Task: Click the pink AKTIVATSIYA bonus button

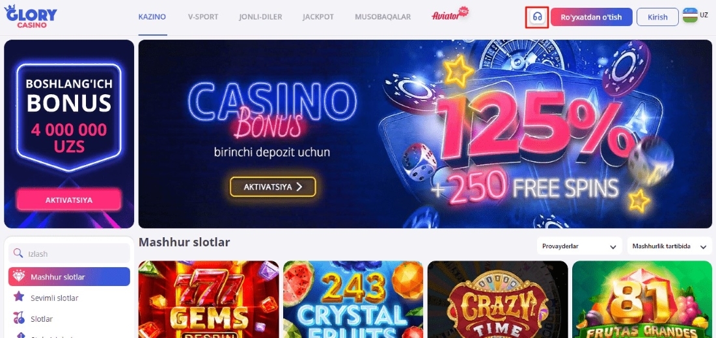Action: tap(69, 200)
